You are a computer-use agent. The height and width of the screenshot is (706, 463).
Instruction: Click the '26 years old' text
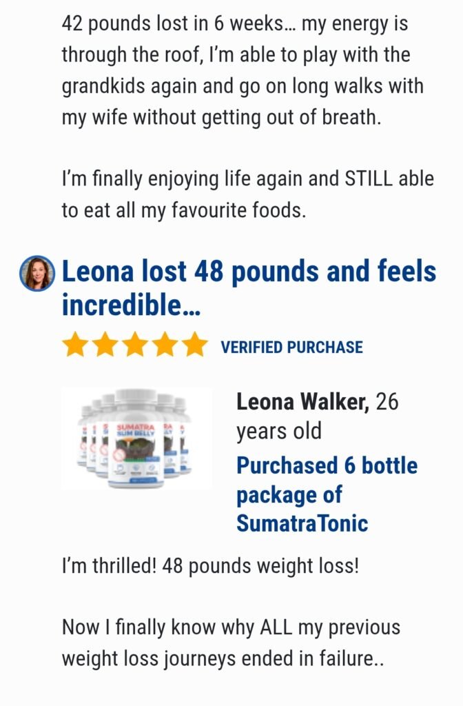point(318,416)
